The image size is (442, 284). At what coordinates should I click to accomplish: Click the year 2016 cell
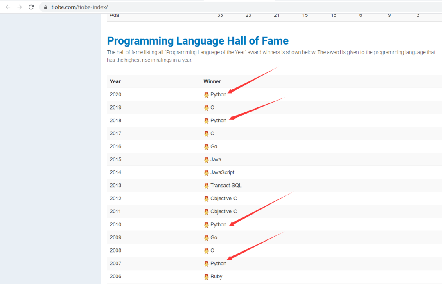[x=115, y=146]
